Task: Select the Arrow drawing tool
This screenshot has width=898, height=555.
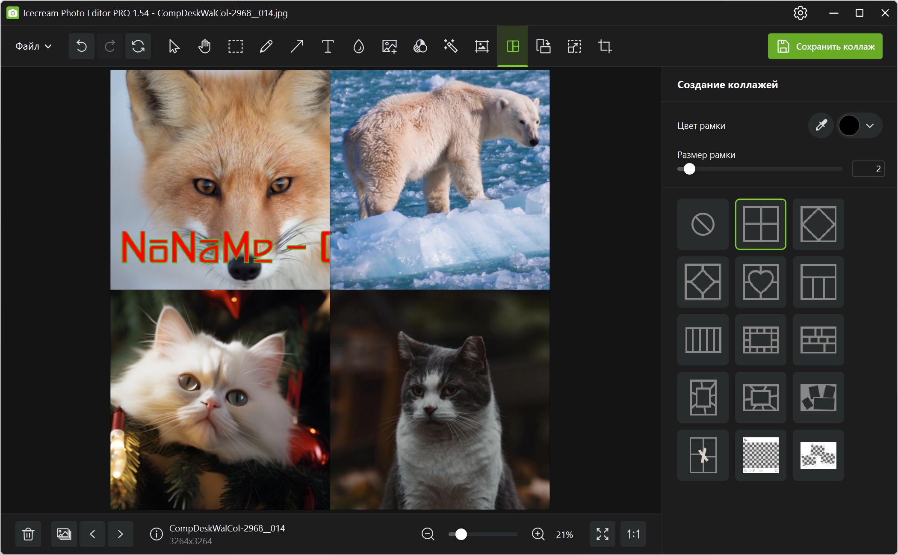Action: pos(297,46)
